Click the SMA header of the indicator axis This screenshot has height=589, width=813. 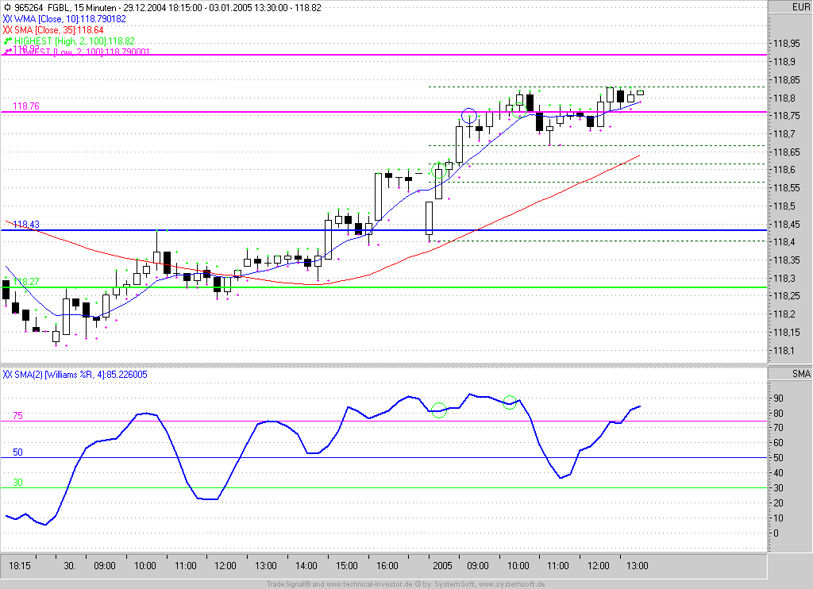[800, 373]
